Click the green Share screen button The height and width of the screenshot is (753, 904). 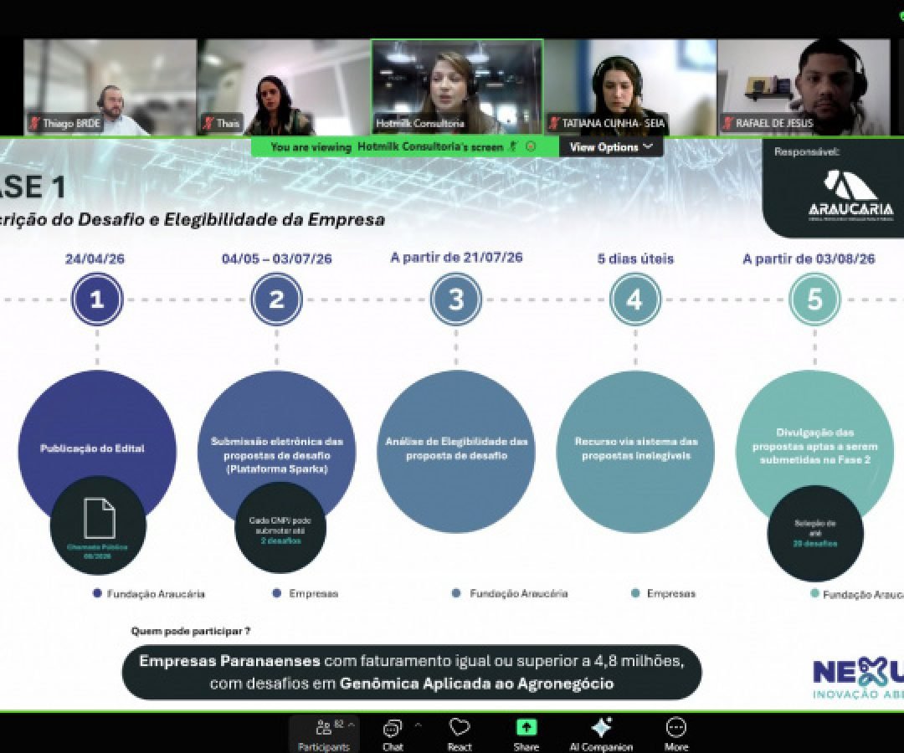coord(526,728)
